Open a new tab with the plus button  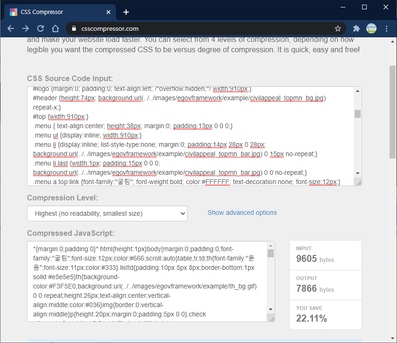click(126, 12)
